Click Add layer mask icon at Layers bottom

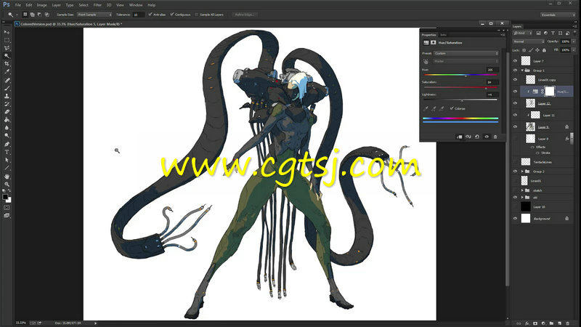pos(535,323)
